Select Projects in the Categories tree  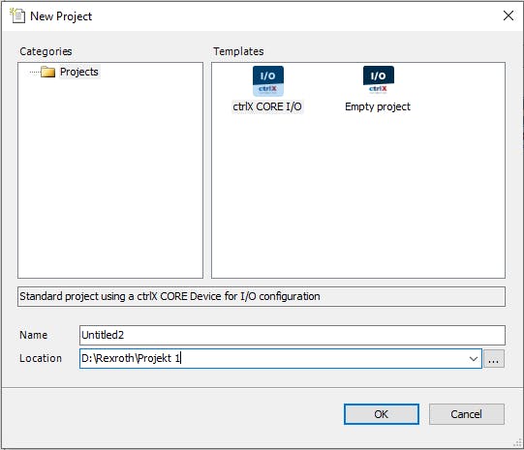(x=79, y=72)
